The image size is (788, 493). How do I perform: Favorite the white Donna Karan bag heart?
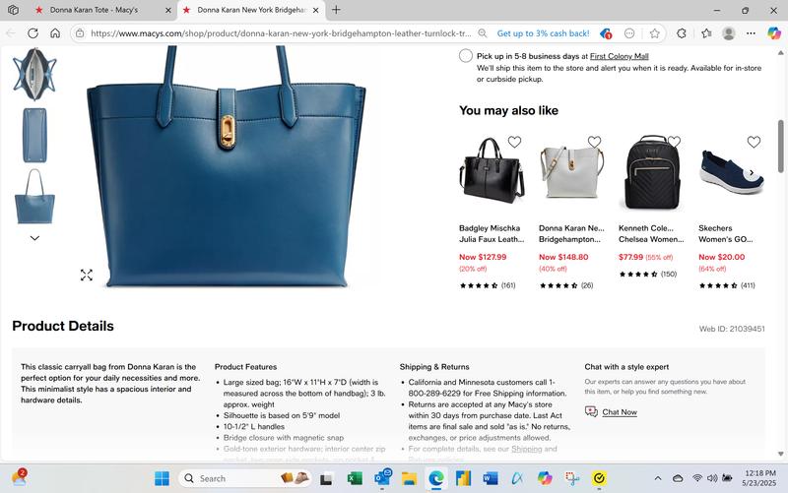coord(594,142)
